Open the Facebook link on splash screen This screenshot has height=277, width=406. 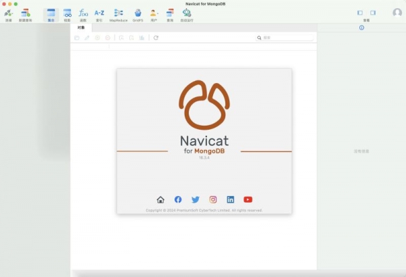[178, 199]
